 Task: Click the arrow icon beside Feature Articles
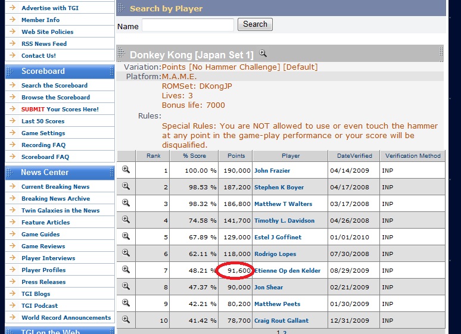(13, 221)
